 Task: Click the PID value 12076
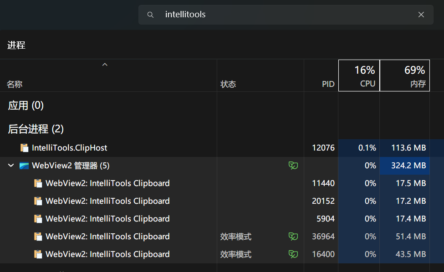323,148
